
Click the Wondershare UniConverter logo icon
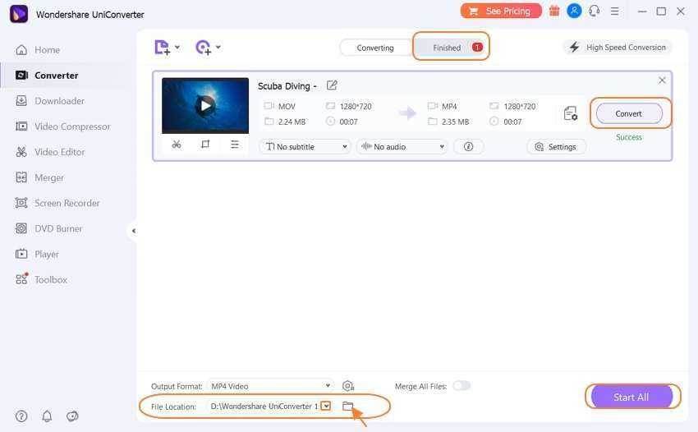point(19,14)
